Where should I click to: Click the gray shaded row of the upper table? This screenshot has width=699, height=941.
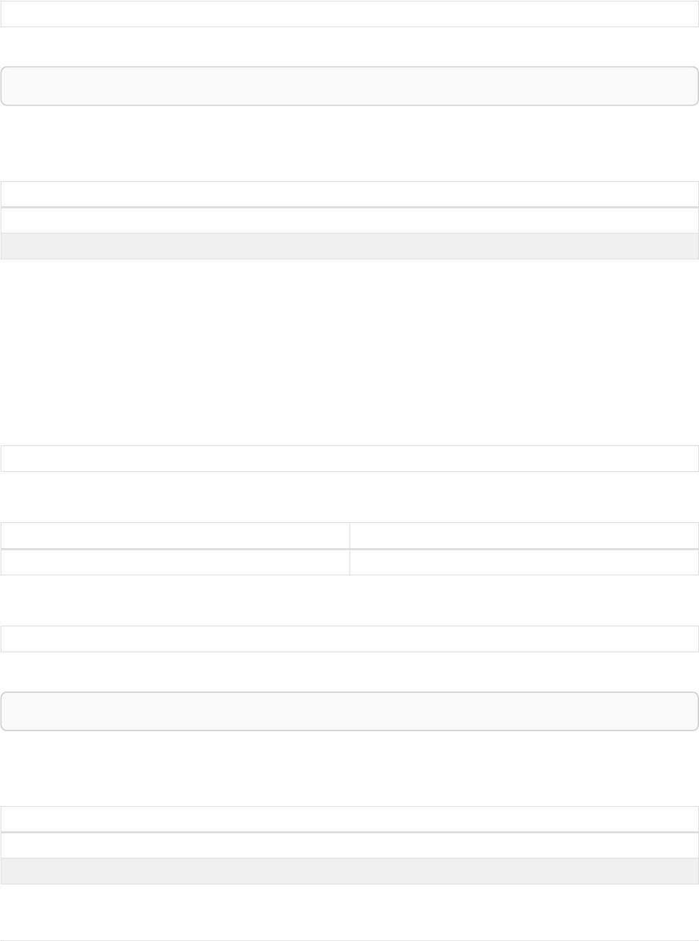349,246
